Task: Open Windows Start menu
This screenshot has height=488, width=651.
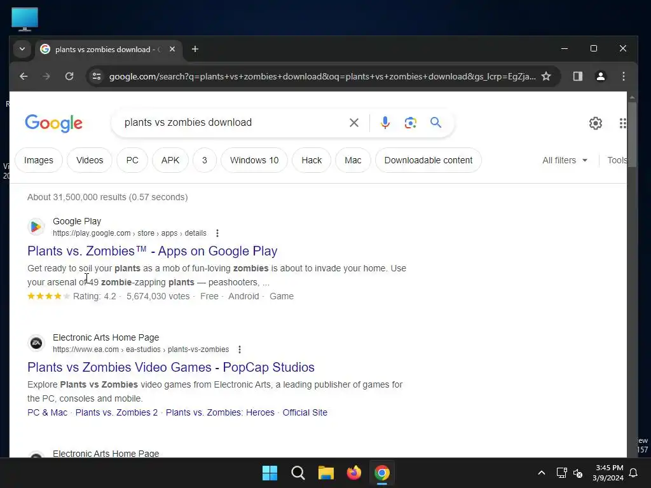Action: pos(270,473)
